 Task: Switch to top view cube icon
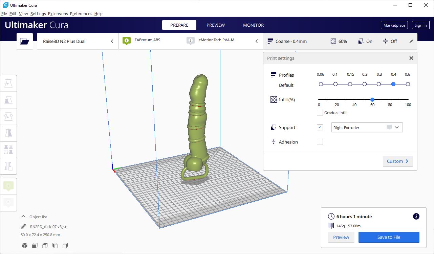tap(45, 246)
